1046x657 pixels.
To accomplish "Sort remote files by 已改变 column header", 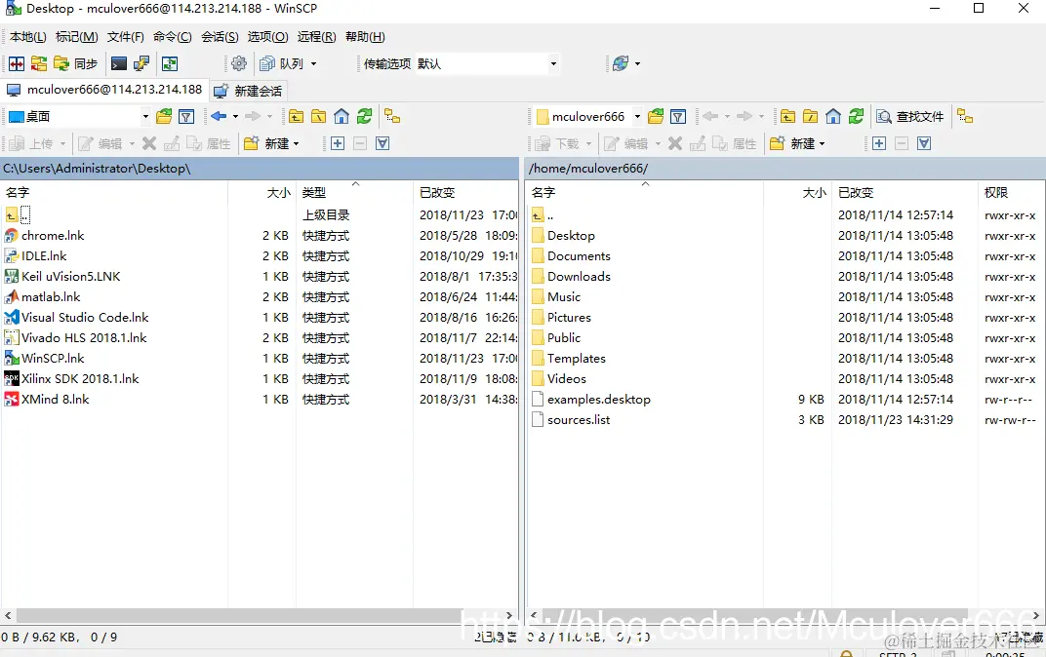I will point(905,193).
